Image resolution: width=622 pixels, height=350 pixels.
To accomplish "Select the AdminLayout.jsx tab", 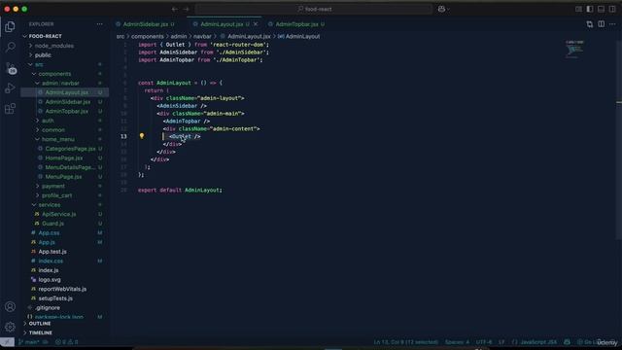I will (222, 24).
